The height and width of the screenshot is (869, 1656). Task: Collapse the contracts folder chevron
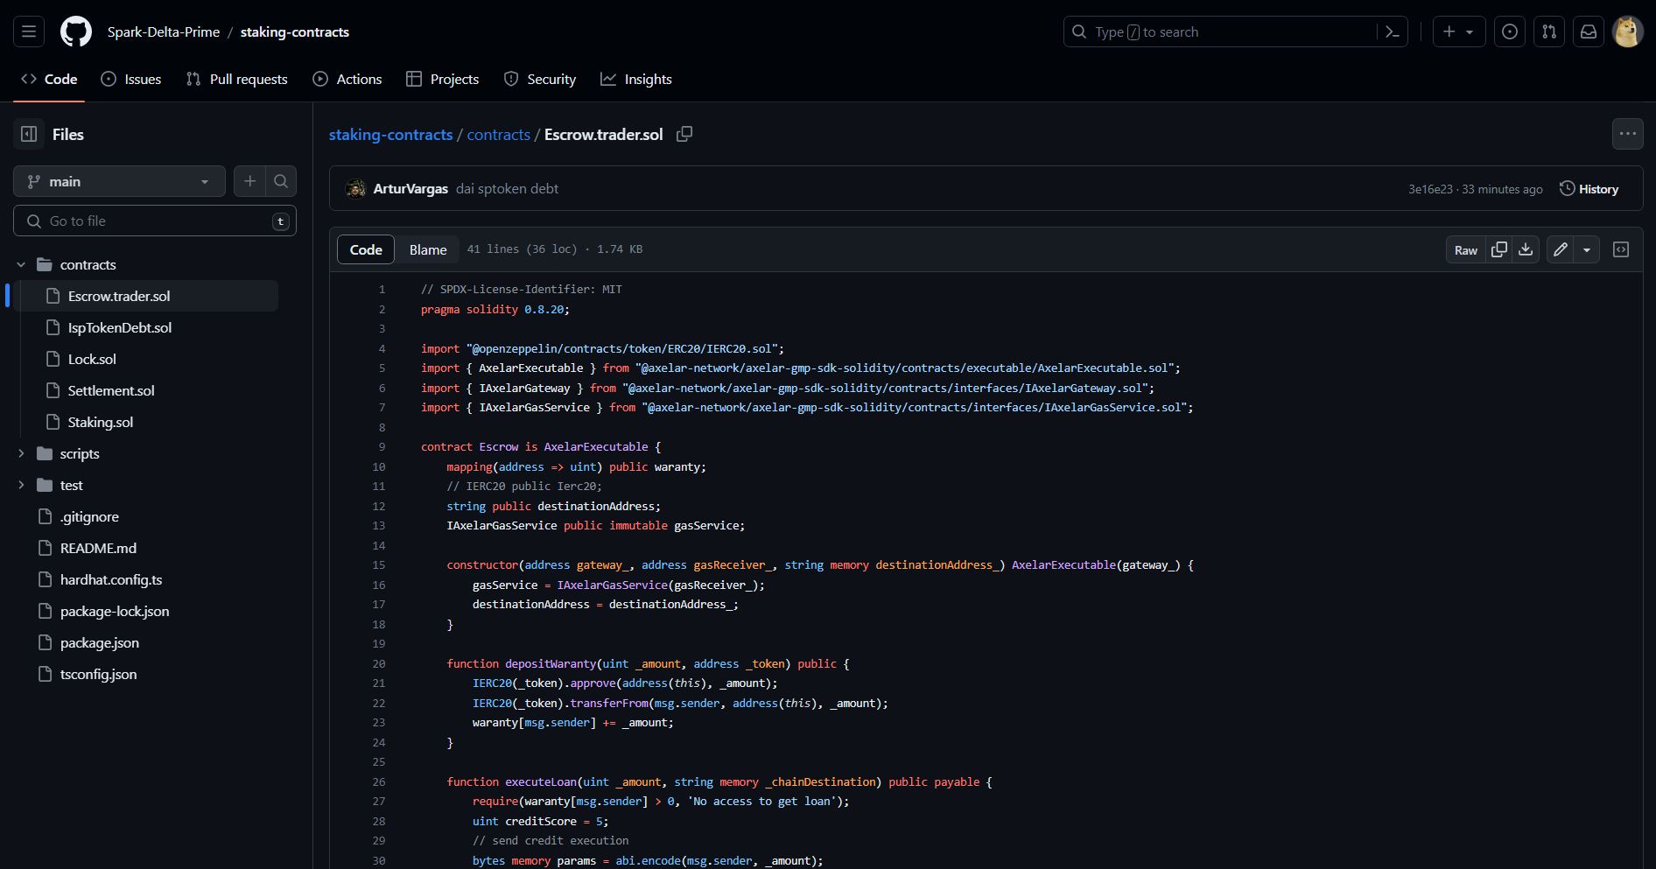(x=21, y=264)
